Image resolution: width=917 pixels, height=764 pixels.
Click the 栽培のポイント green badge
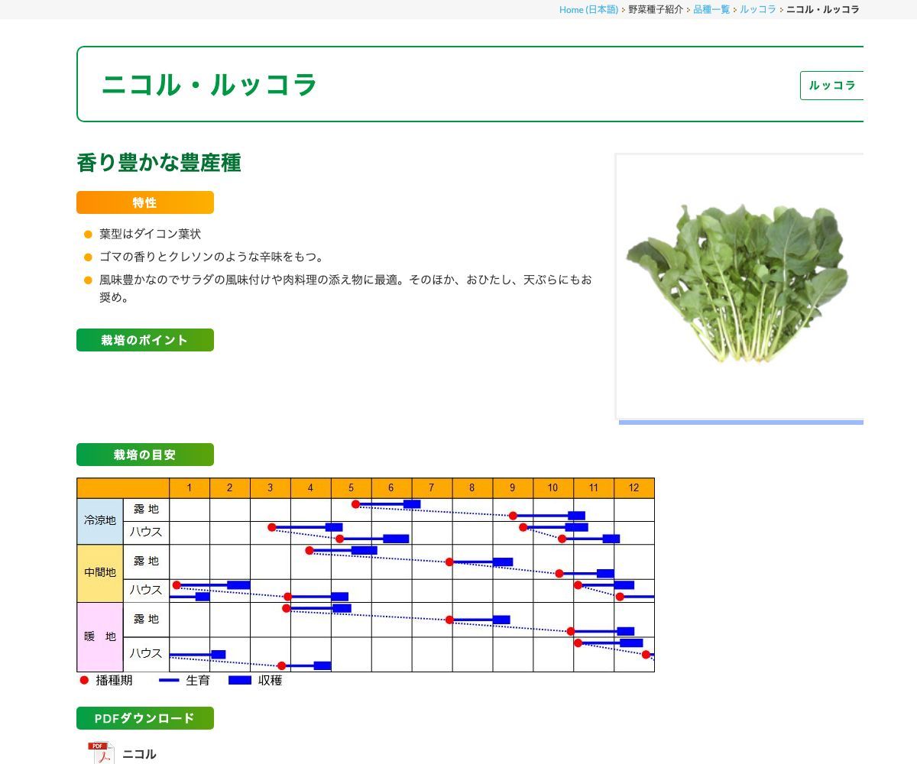(144, 340)
